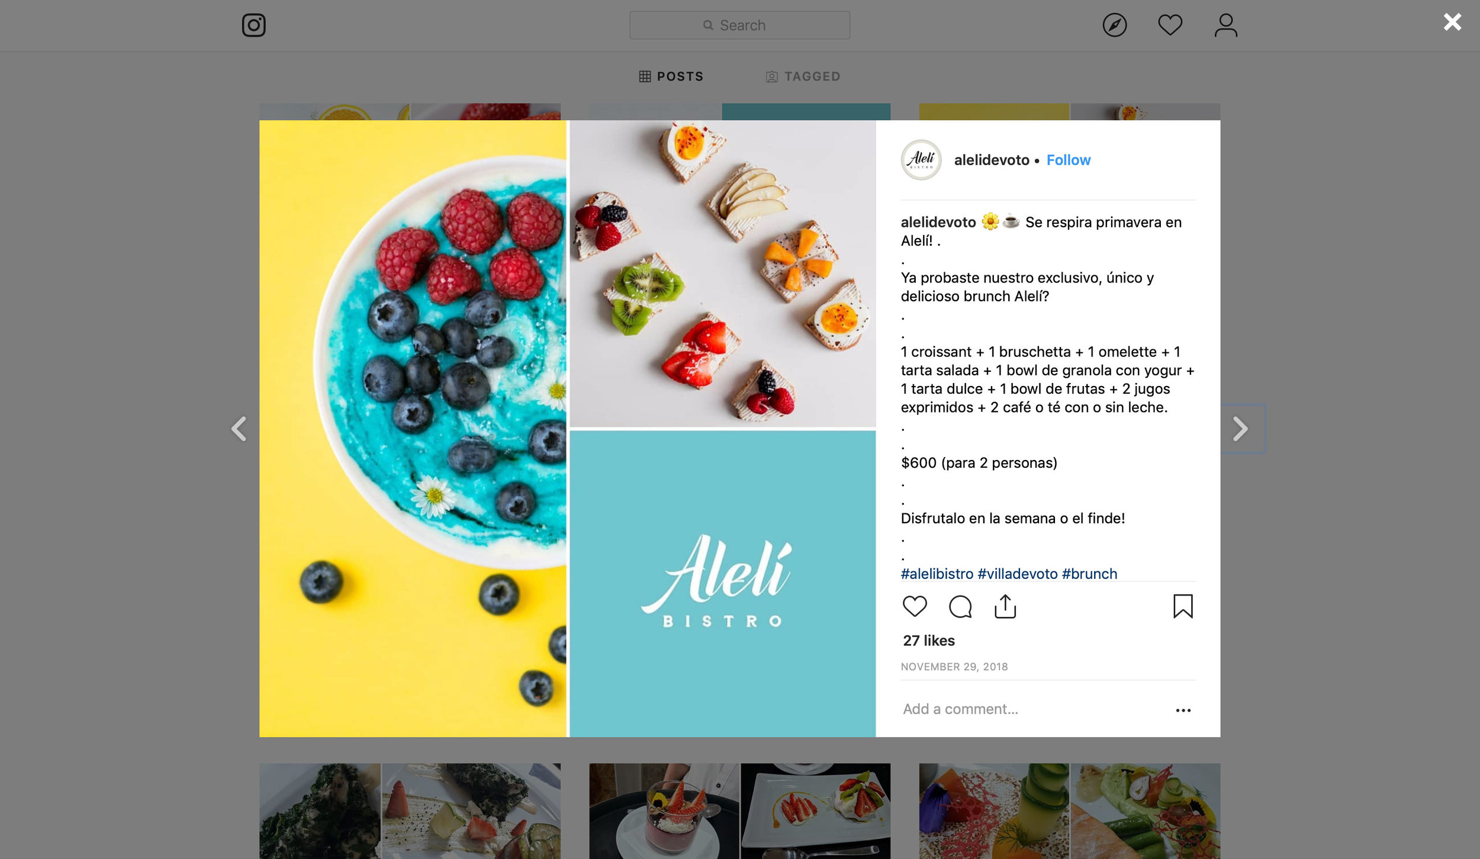Open the #alelibistro hashtag link
1480x859 pixels.
937,574
